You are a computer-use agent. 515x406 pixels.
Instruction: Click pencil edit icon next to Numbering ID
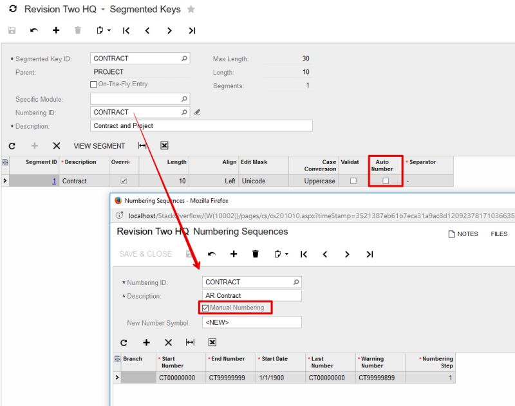tap(197, 112)
